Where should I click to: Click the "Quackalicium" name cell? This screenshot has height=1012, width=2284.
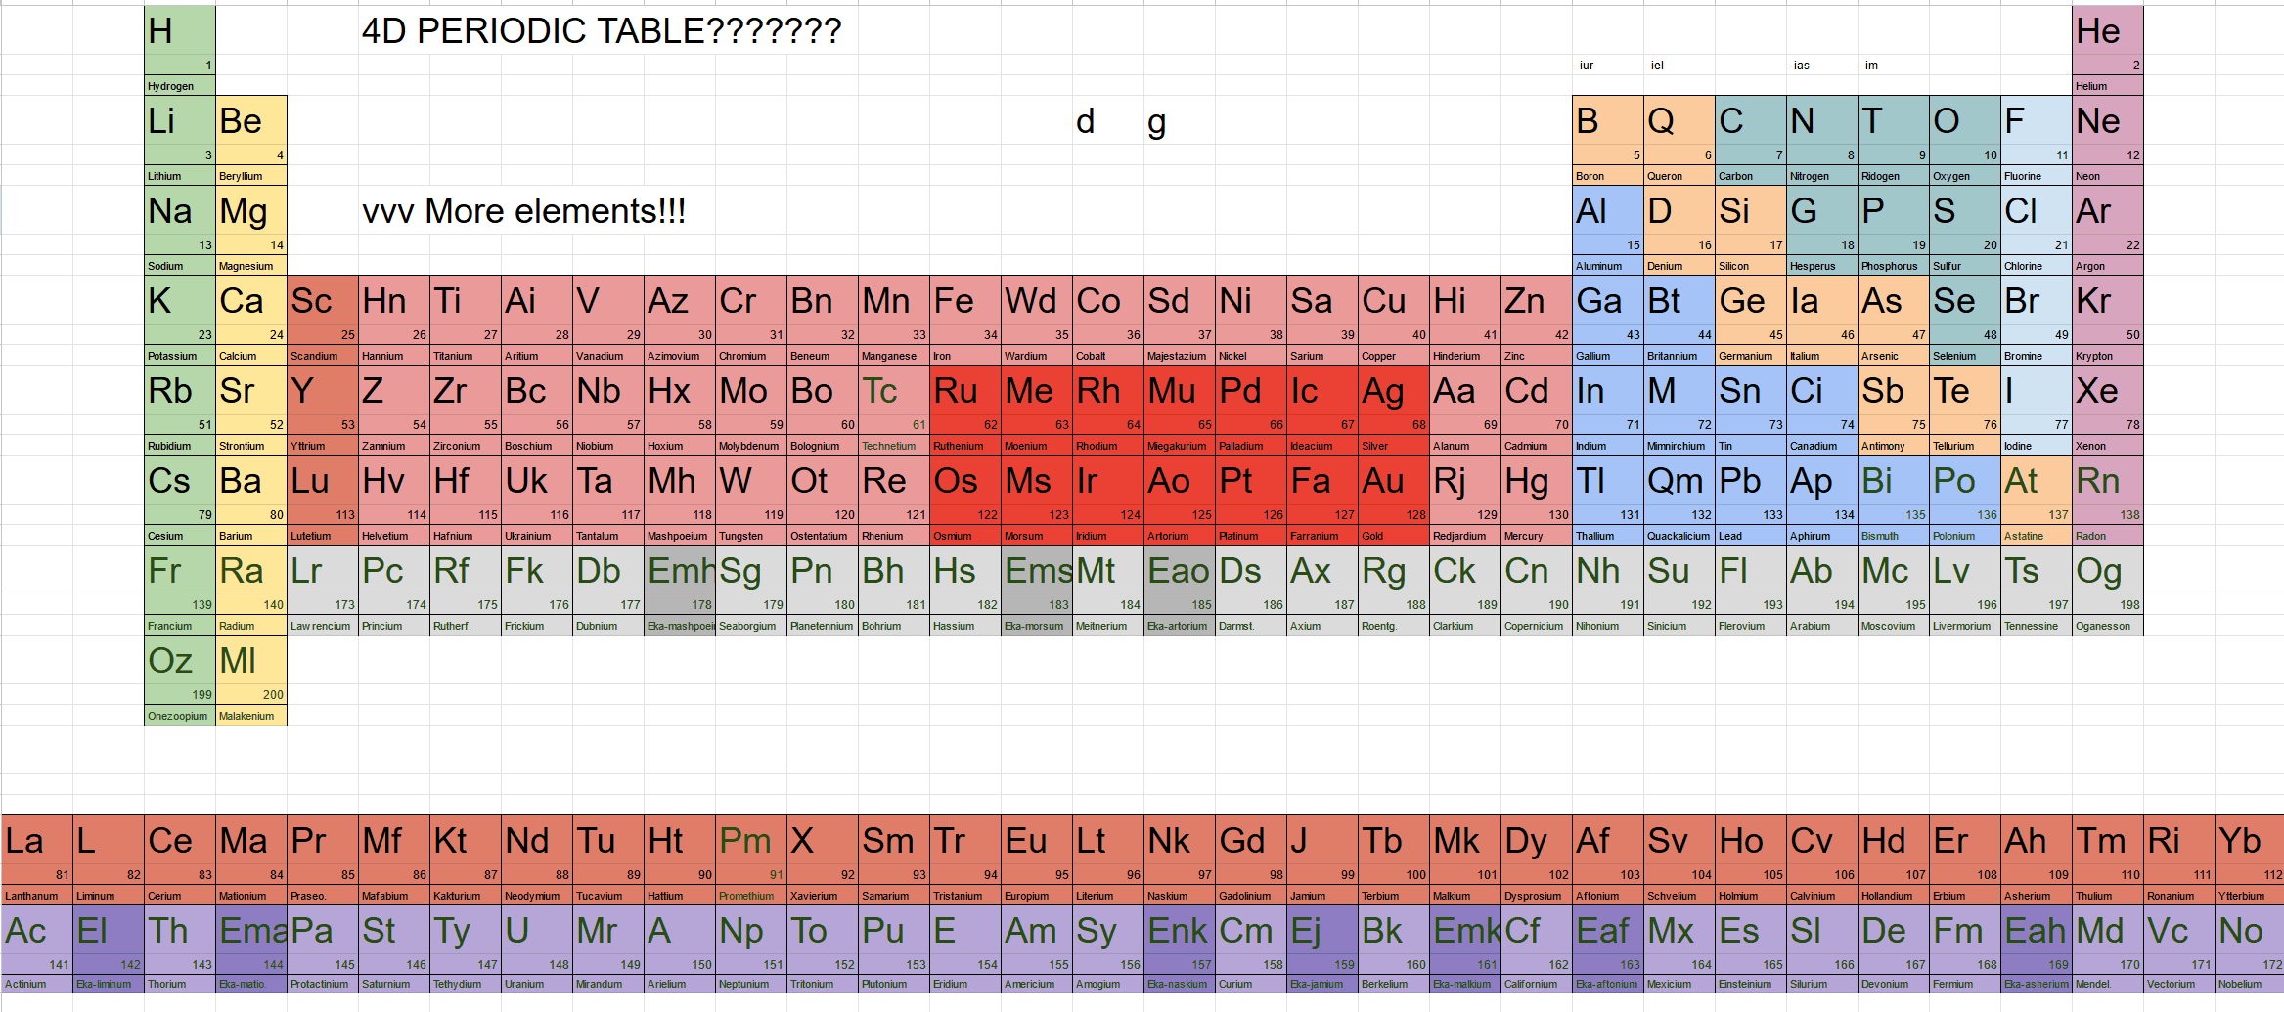click(1679, 536)
